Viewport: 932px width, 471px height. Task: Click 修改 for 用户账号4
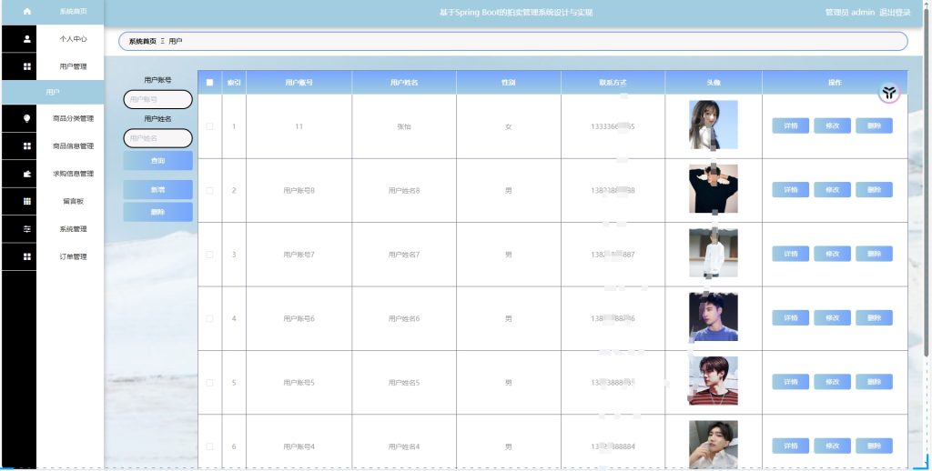tap(832, 446)
